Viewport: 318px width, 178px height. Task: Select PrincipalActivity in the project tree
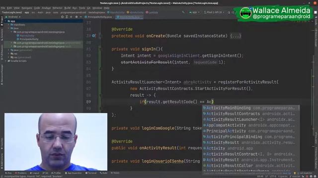click(x=27, y=40)
